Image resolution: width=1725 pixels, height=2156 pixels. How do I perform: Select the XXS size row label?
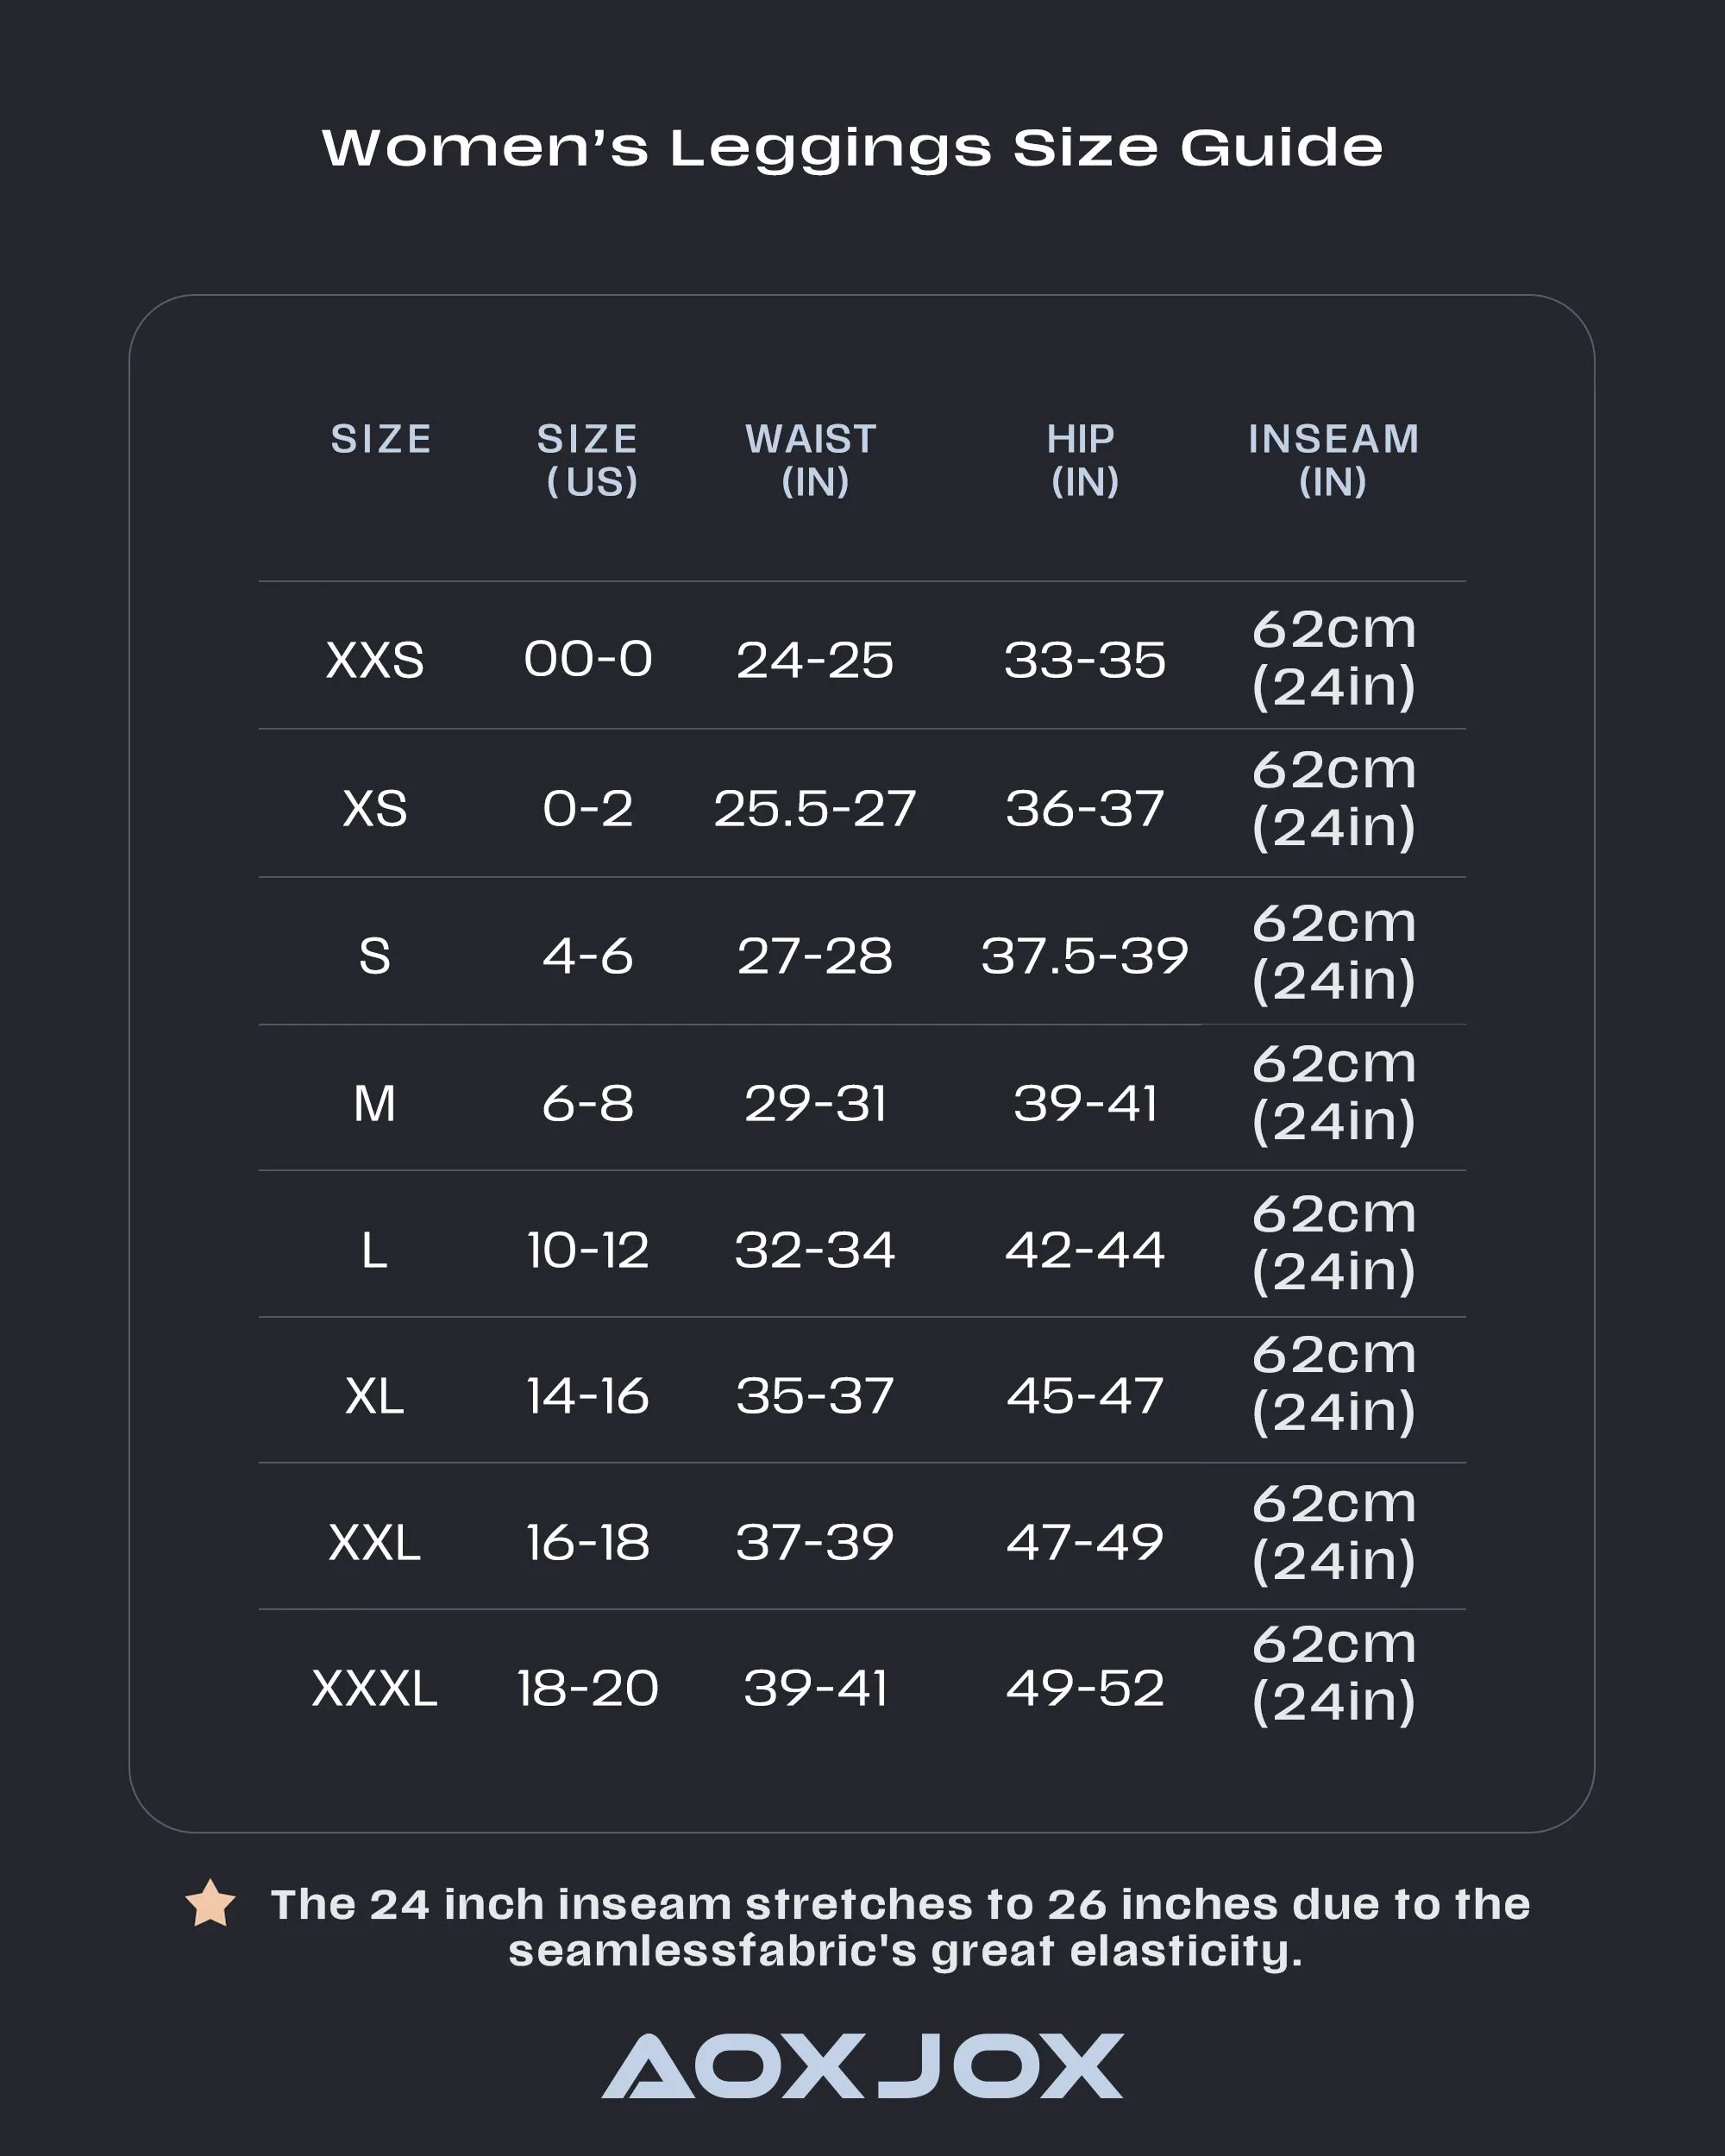[x=375, y=660]
